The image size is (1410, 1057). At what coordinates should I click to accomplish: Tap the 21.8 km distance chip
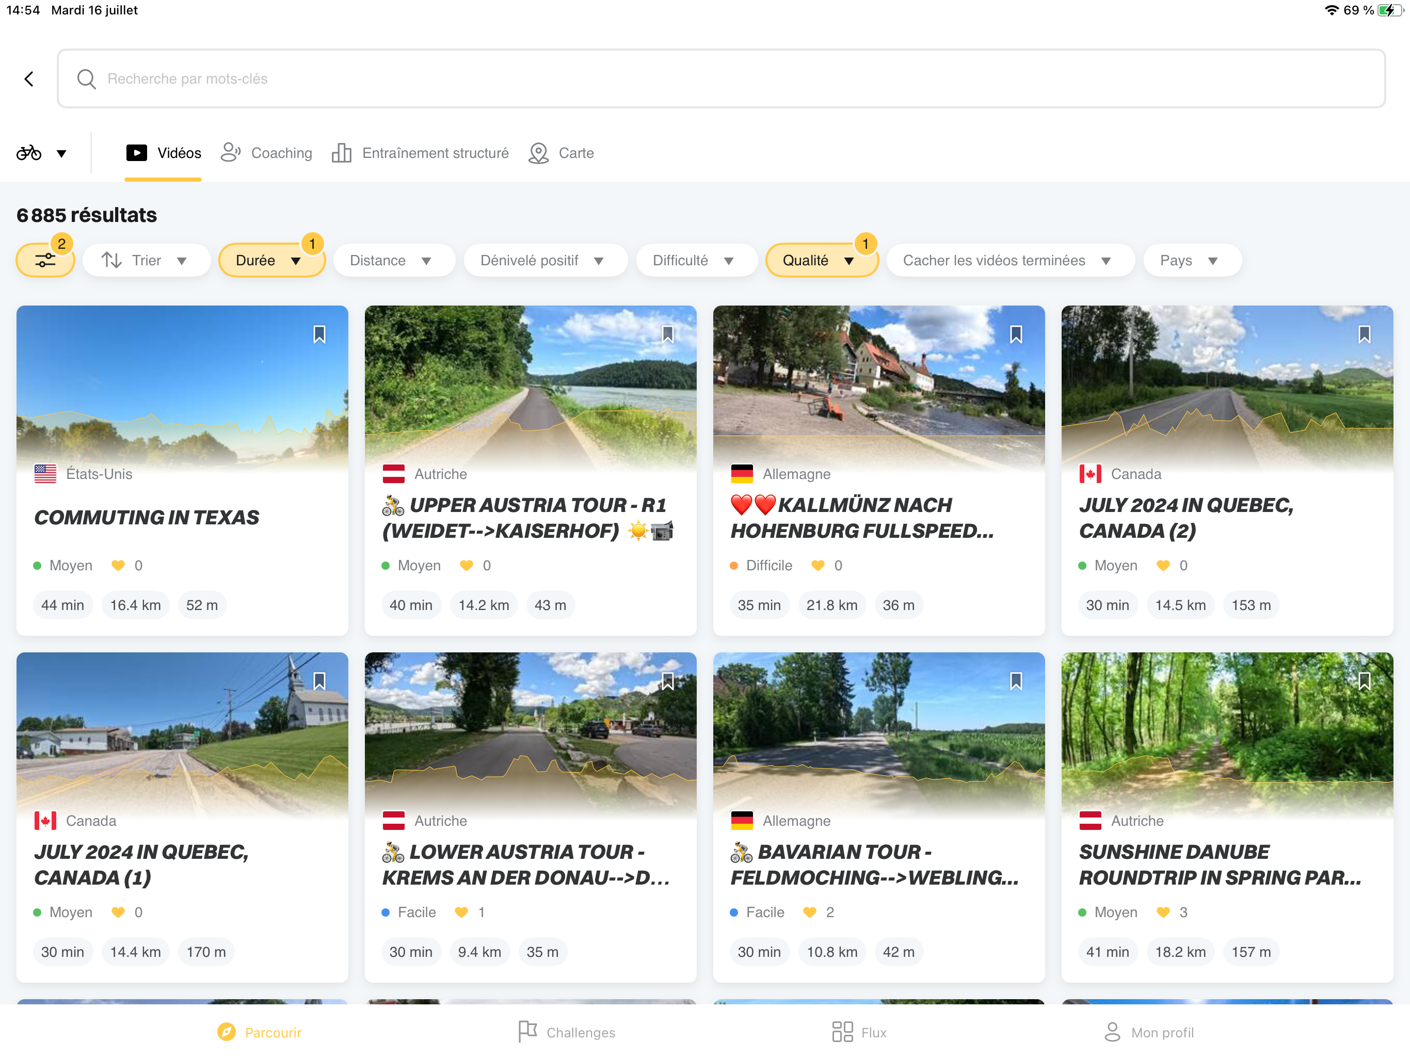click(832, 605)
